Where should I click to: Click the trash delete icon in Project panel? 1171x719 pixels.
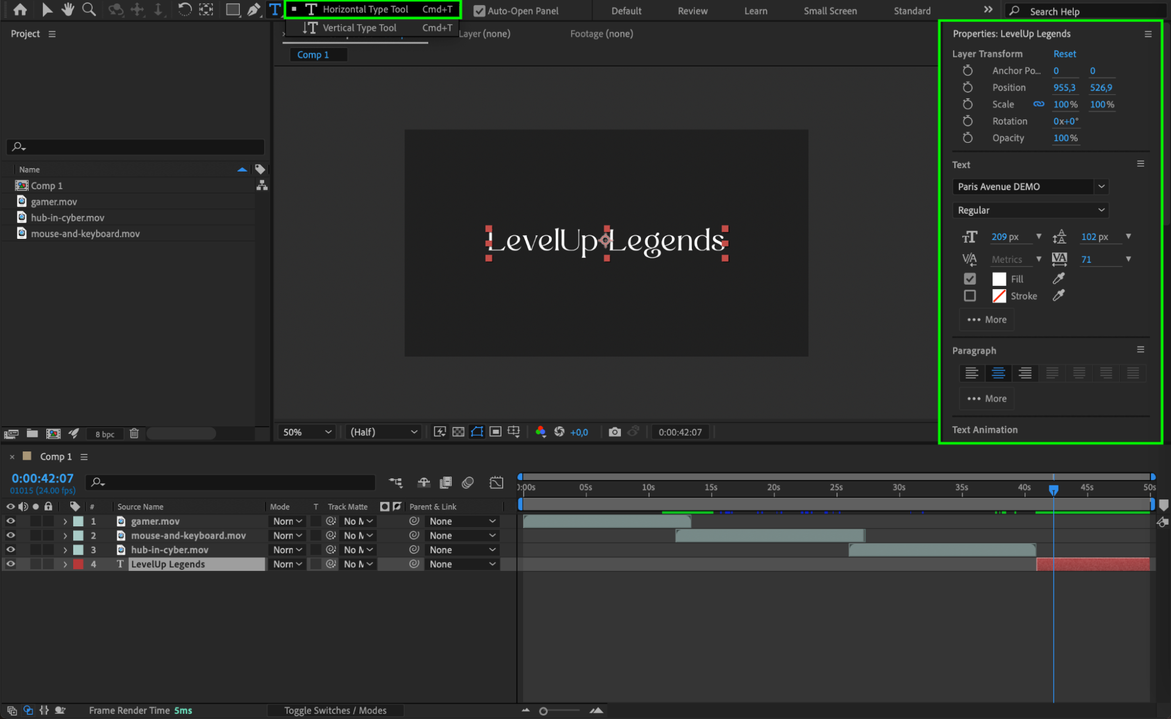134,433
